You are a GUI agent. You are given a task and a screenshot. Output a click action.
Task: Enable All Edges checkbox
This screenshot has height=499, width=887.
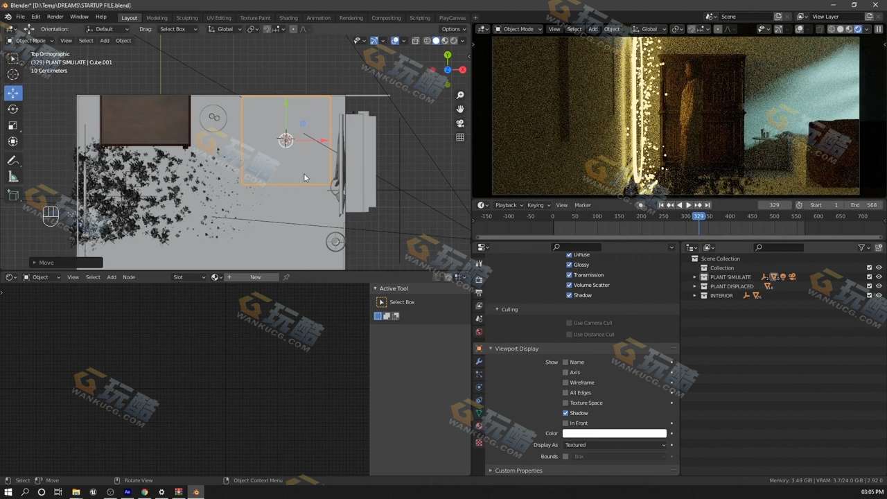[x=565, y=392]
